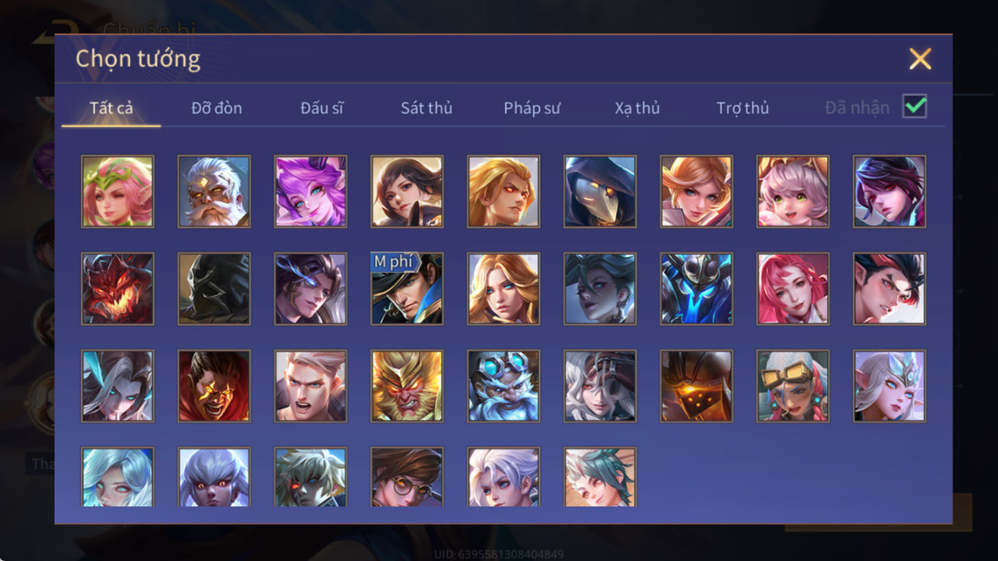Choose the goggles girl with red braids

click(x=793, y=387)
